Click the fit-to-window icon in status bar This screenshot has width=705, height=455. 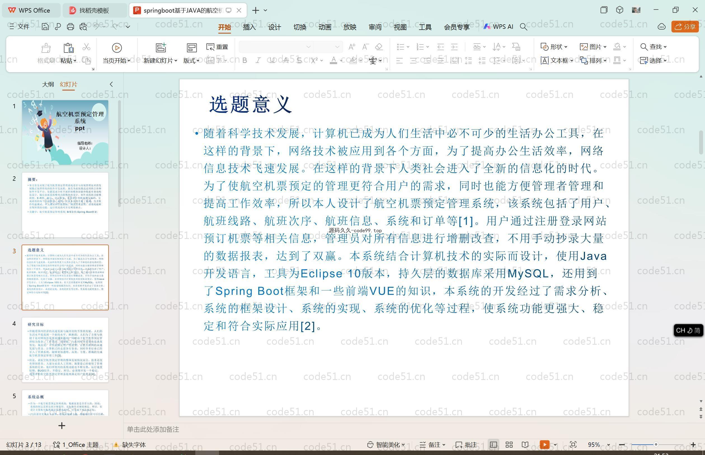573,445
